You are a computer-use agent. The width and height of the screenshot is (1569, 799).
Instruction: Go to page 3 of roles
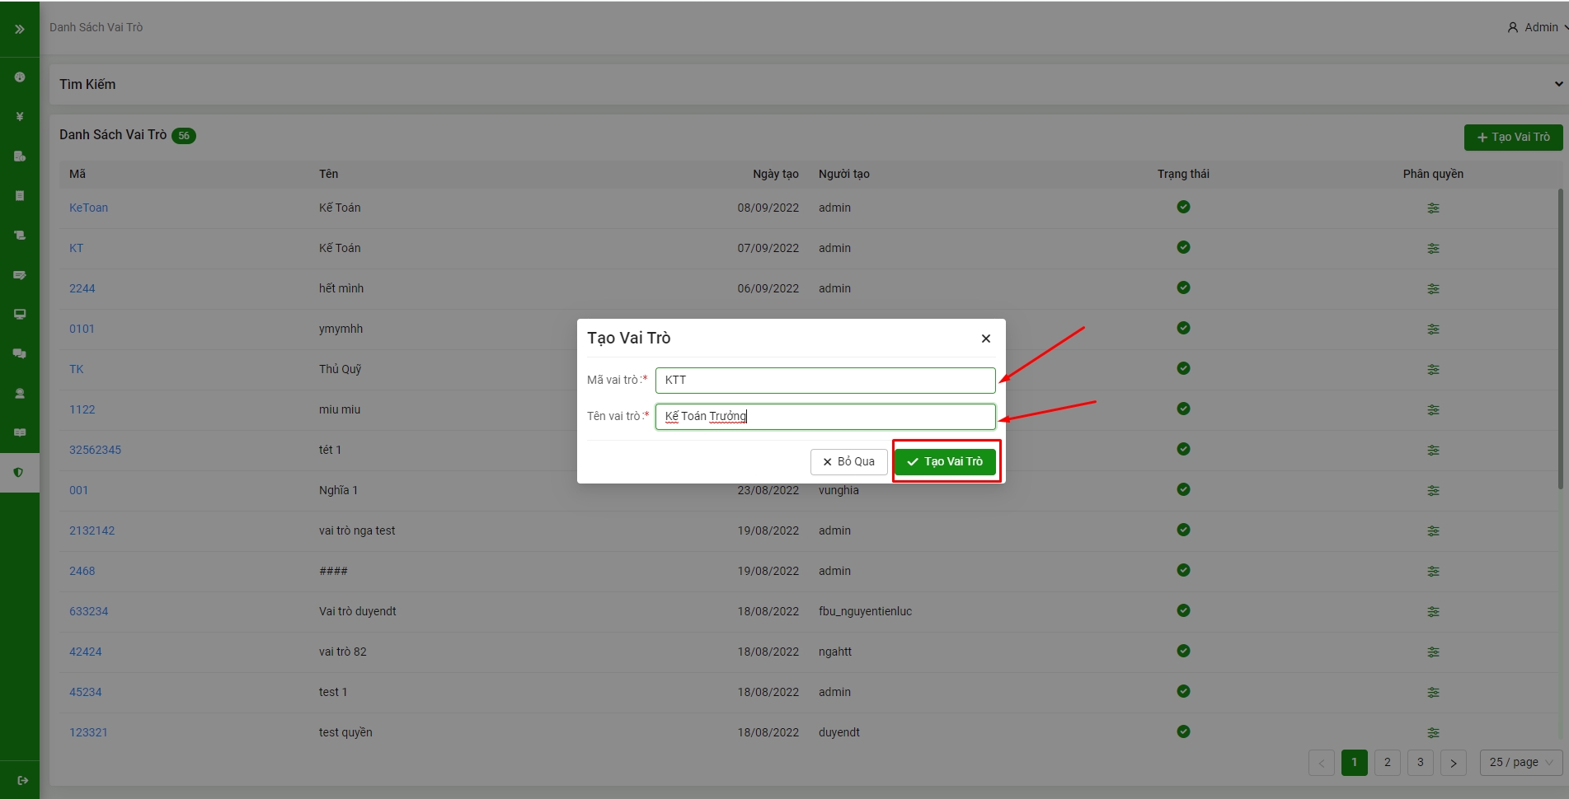click(x=1420, y=763)
